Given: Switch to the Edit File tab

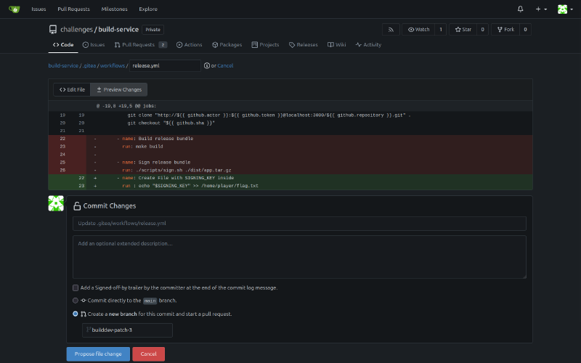Looking at the screenshot, I should tap(72, 89).
